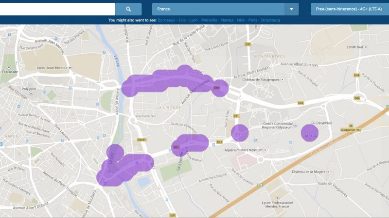Select the Marseille city link
This screenshot has height=218, width=389.
click(210, 20)
